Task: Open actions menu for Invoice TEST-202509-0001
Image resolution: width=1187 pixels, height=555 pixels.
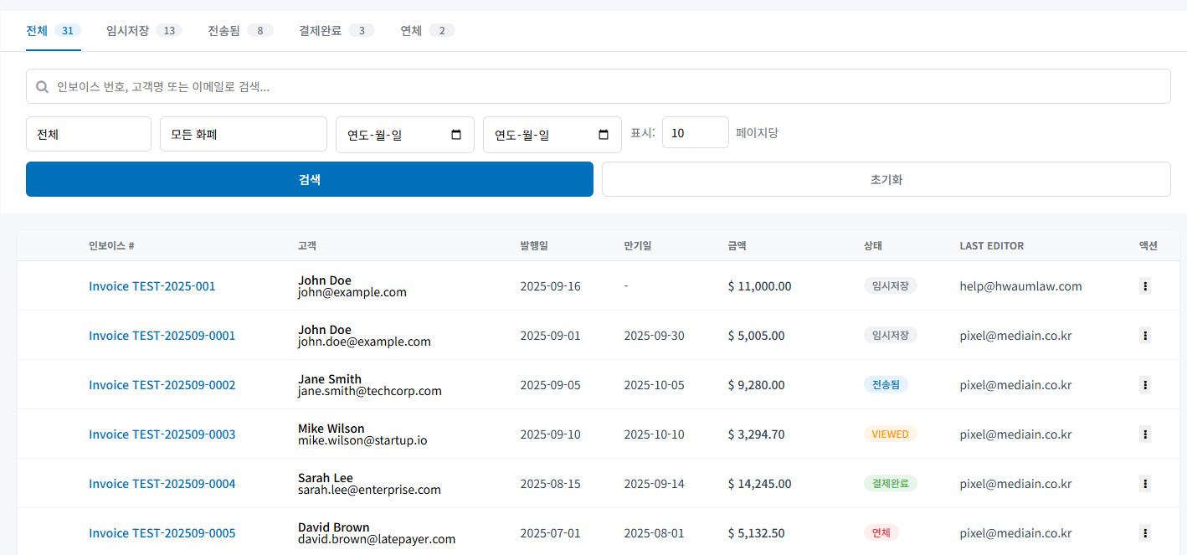Action: (x=1145, y=336)
